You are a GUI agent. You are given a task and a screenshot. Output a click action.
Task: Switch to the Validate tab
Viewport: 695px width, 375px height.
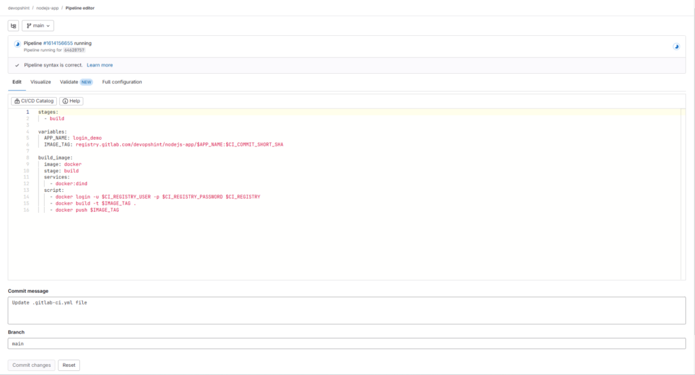69,82
